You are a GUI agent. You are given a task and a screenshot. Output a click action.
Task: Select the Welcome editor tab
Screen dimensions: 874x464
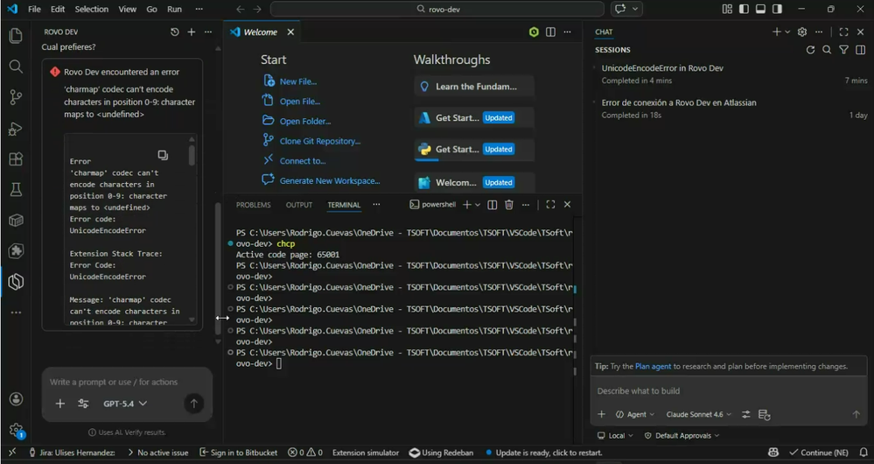pos(262,32)
